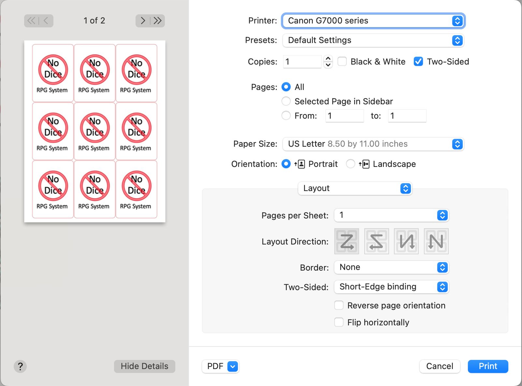Pick the top-to-bottom left-first layout direction icon
Image resolution: width=522 pixels, height=386 pixels.
(406, 241)
